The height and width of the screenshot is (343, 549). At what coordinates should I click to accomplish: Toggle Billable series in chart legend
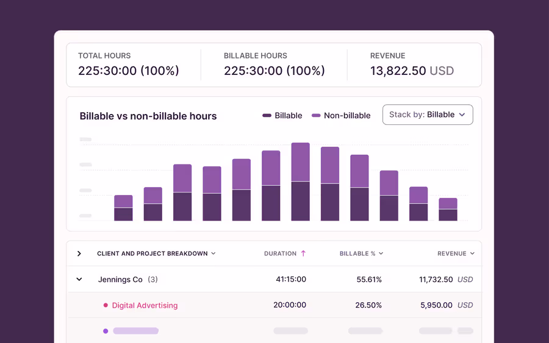(x=282, y=115)
